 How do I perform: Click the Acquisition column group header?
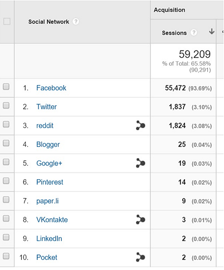pos(169,10)
